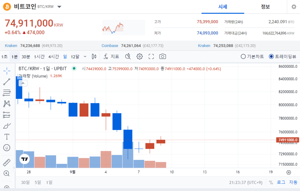Open the indicators (지표) menu
Image resolution: width=300 pixels, height=191 pixels.
111,56
